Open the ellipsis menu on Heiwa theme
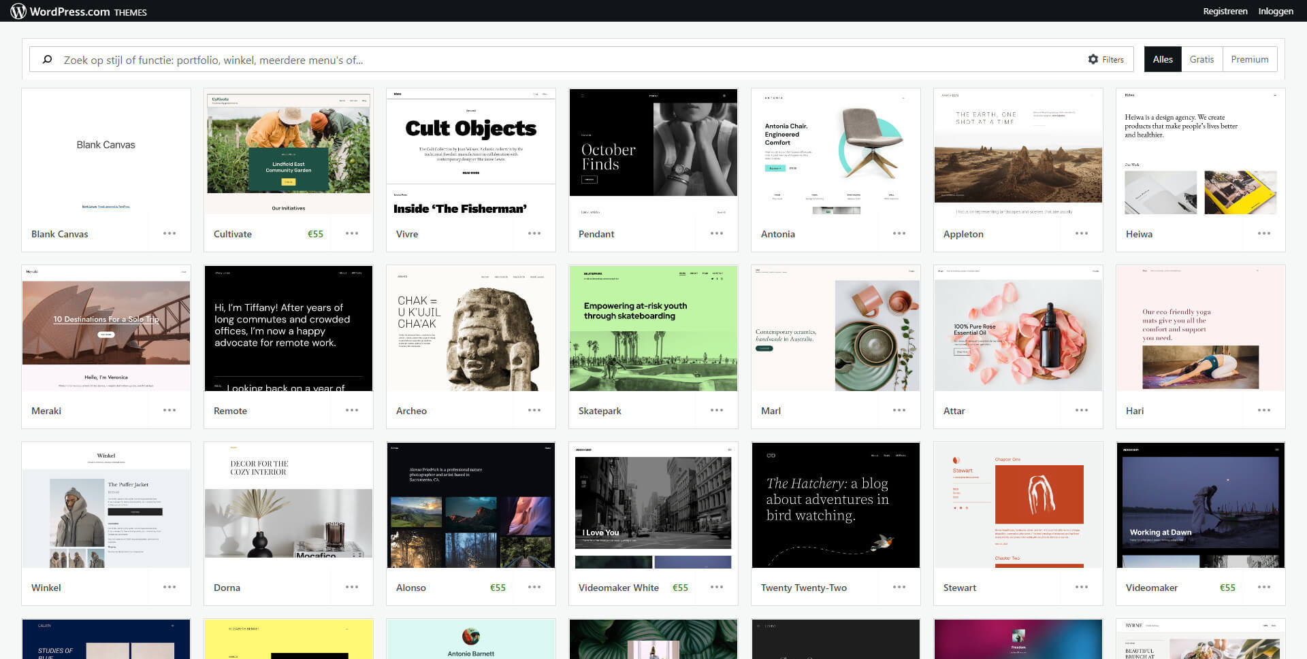1307x659 pixels. tap(1264, 233)
